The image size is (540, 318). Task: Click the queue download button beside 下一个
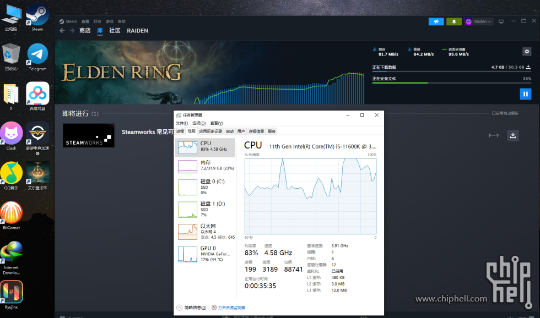pos(513,135)
